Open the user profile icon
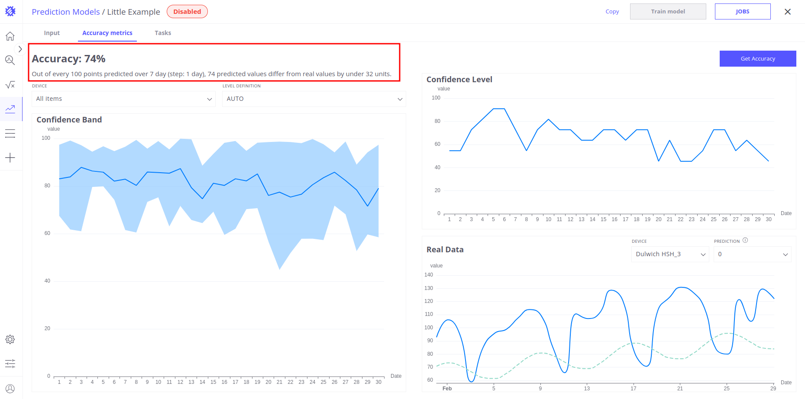The height and width of the screenshot is (399, 805). tap(10, 389)
